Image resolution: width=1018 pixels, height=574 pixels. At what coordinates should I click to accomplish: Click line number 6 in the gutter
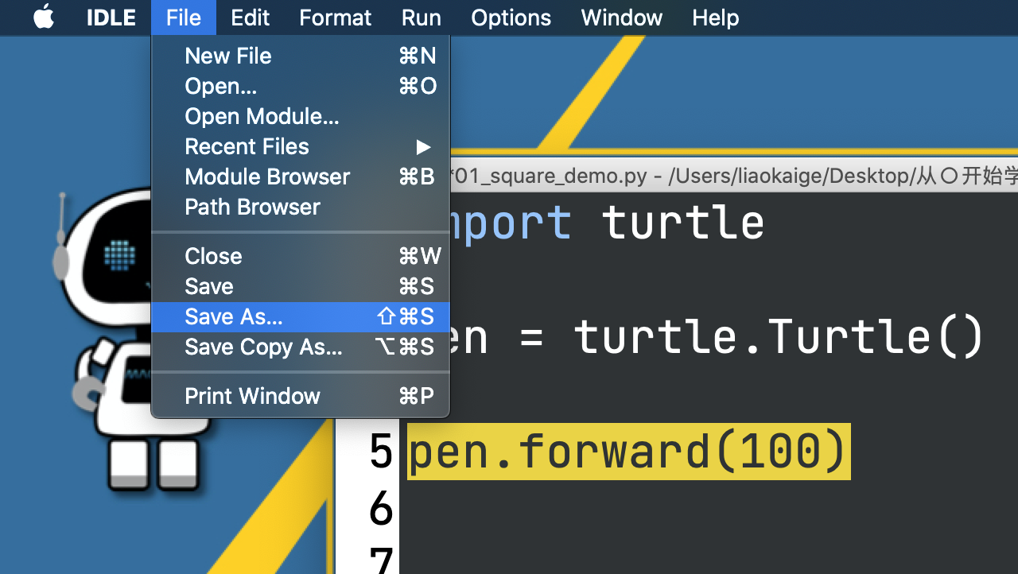(x=381, y=507)
